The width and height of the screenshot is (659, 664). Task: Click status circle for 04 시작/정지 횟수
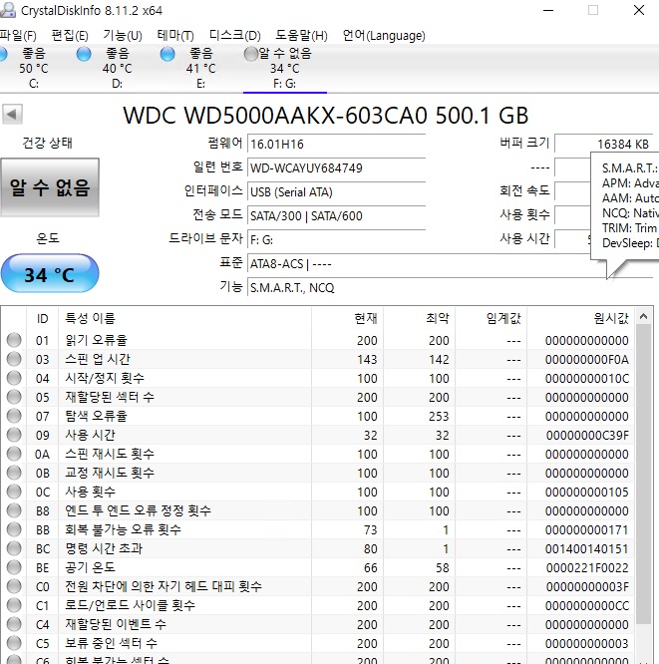14,378
